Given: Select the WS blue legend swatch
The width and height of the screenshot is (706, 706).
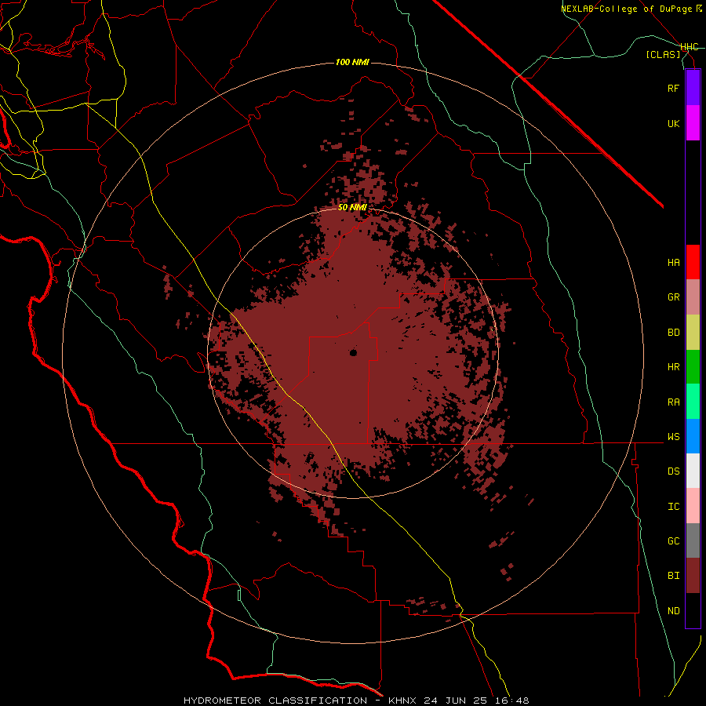Looking at the screenshot, I should coord(693,436).
